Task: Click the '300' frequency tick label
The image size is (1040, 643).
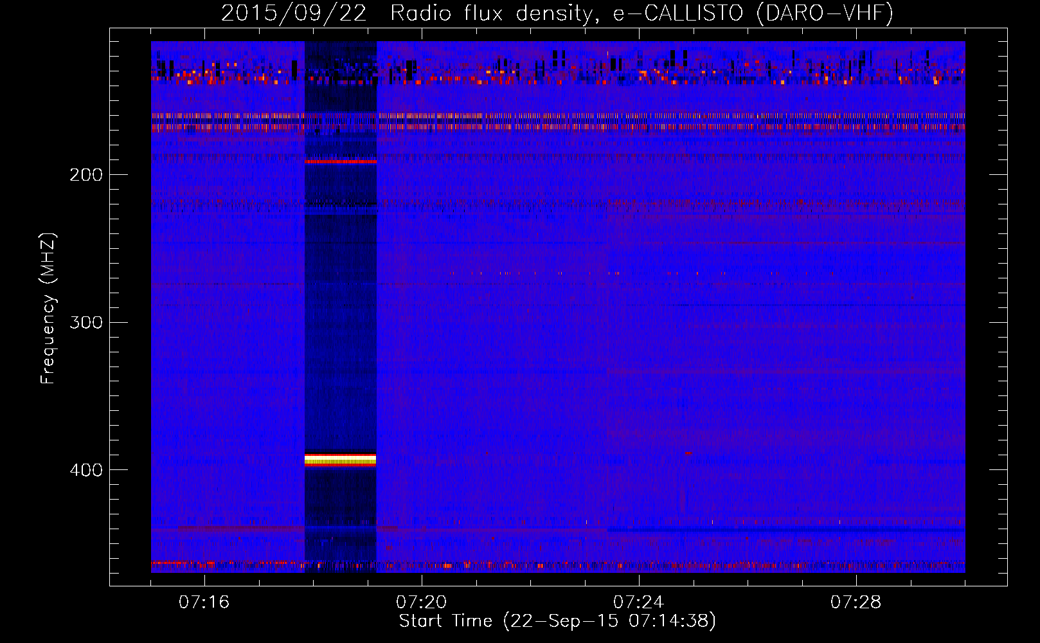Action: (x=86, y=322)
